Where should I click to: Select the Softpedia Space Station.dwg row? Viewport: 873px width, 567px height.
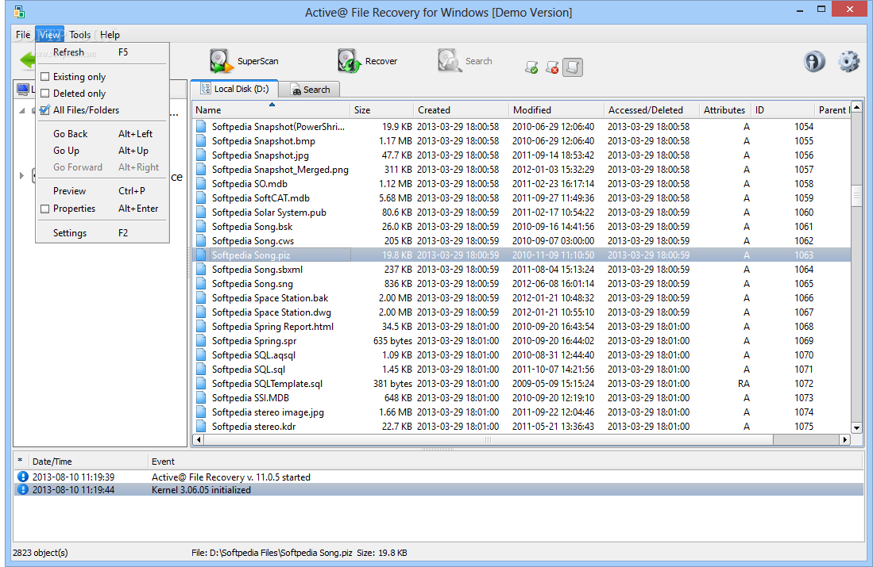pyautogui.click(x=522, y=312)
